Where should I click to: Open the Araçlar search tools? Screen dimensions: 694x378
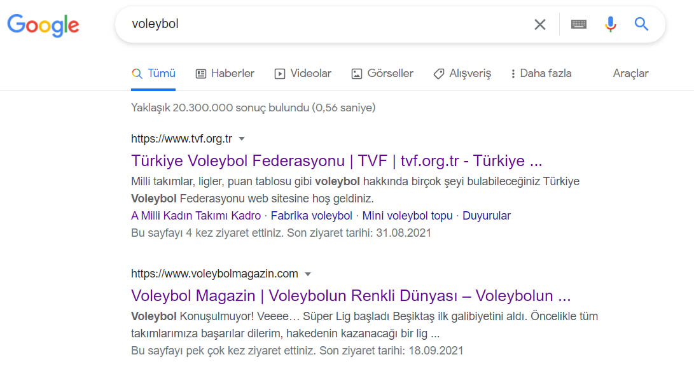(630, 74)
